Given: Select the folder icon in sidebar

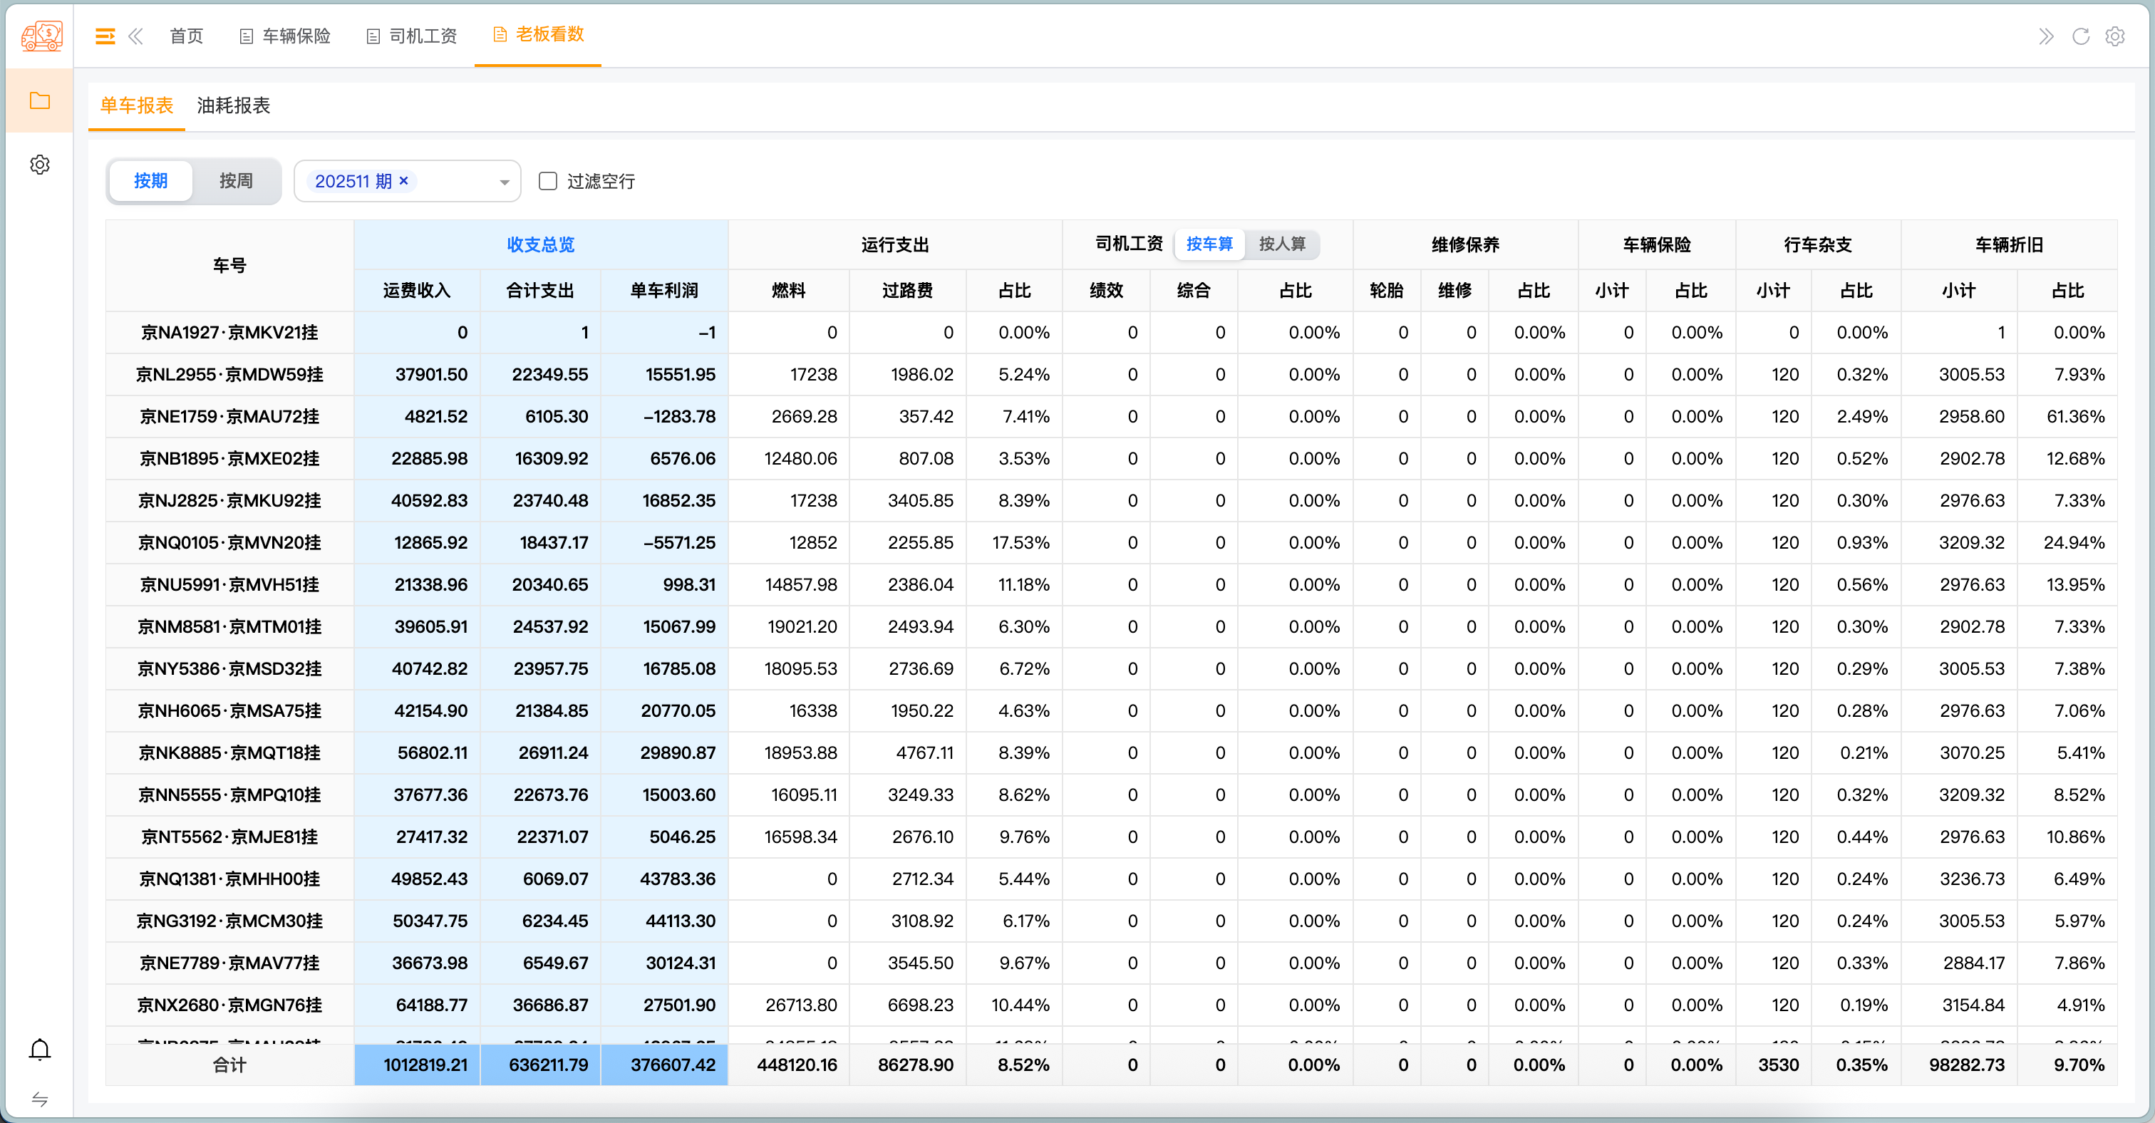Looking at the screenshot, I should [x=39, y=101].
